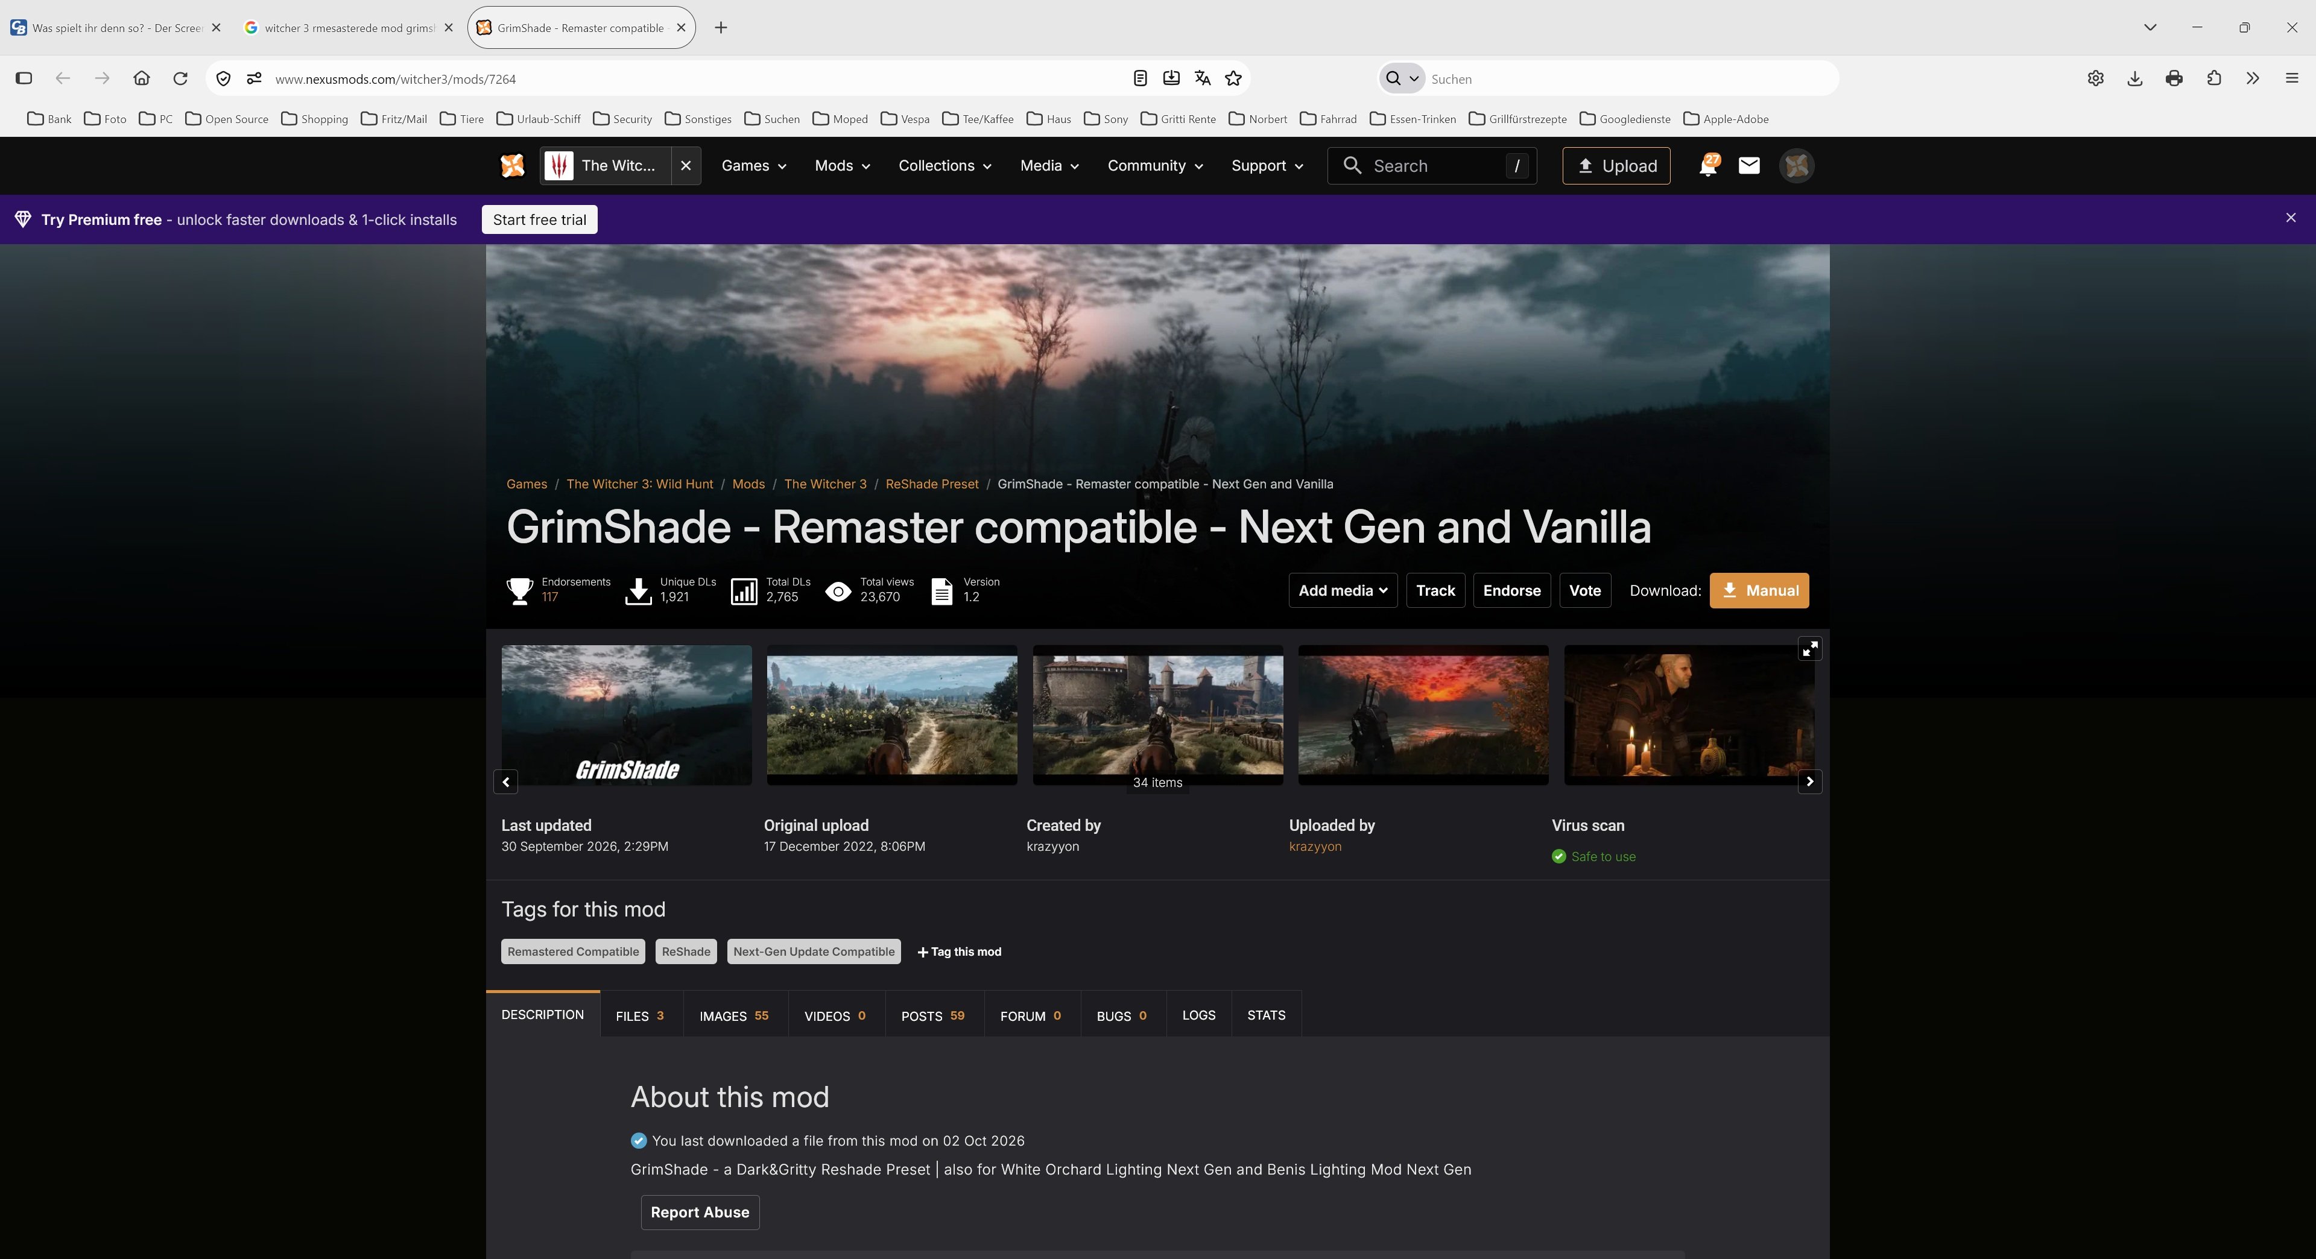Image resolution: width=2316 pixels, height=1259 pixels.
Task: Open the messages envelope icon
Action: (x=1748, y=165)
